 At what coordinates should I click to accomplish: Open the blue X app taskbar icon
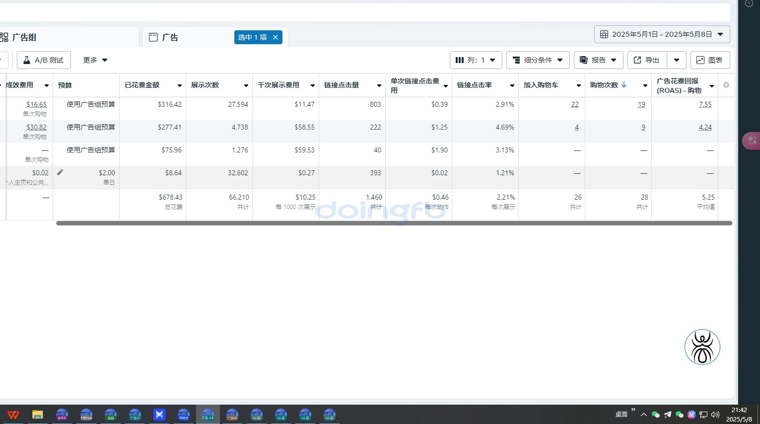(x=159, y=415)
